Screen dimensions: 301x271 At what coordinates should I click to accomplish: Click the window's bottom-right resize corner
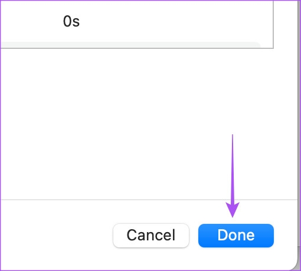[295, 266]
